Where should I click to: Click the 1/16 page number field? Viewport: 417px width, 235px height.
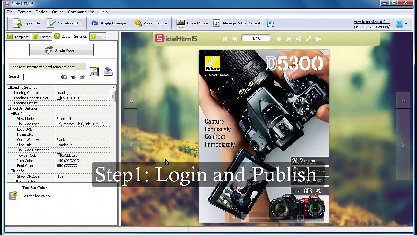tap(256, 39)
